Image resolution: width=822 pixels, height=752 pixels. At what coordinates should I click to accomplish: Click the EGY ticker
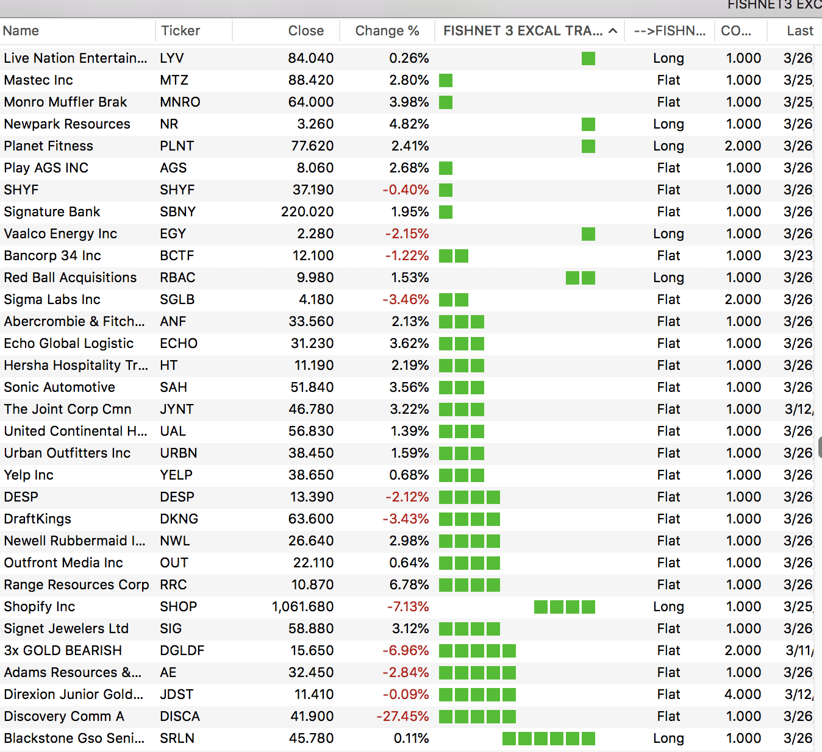coord(173,234)
